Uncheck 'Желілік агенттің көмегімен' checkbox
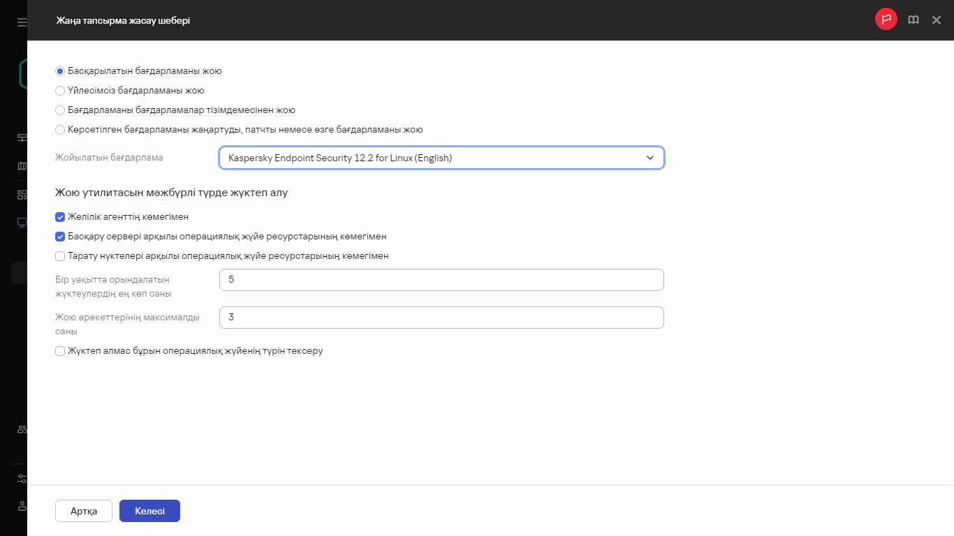This screenshot has height=536, width=954. coord(60,217)
